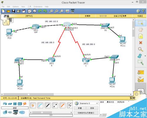The image size is (147, 118).
Task: Pick the copper straight-through cable icon
Action: point(48,105)
